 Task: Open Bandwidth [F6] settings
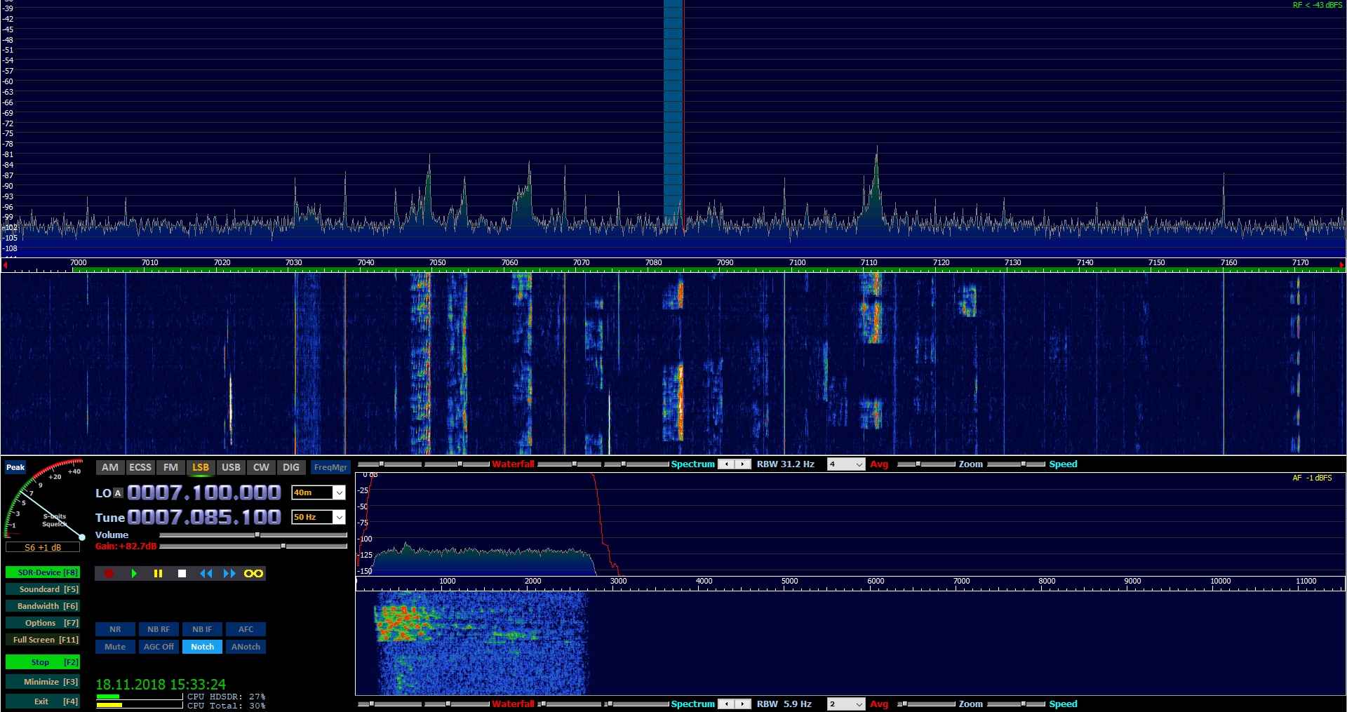[x=43, y=606]
